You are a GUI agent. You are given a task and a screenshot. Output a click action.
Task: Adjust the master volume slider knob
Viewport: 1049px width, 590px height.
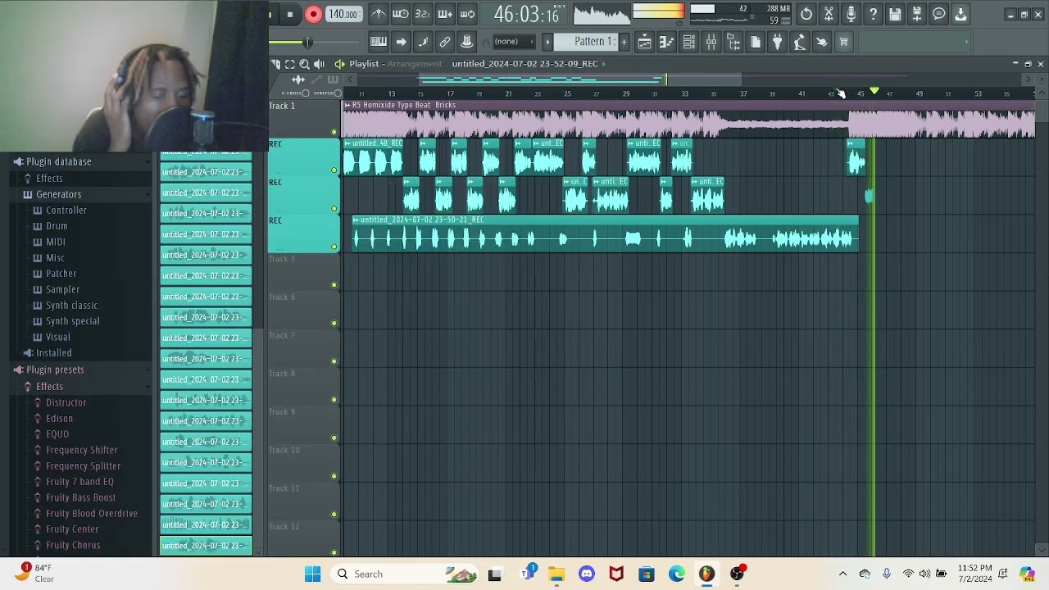click(x=307, y=42)
